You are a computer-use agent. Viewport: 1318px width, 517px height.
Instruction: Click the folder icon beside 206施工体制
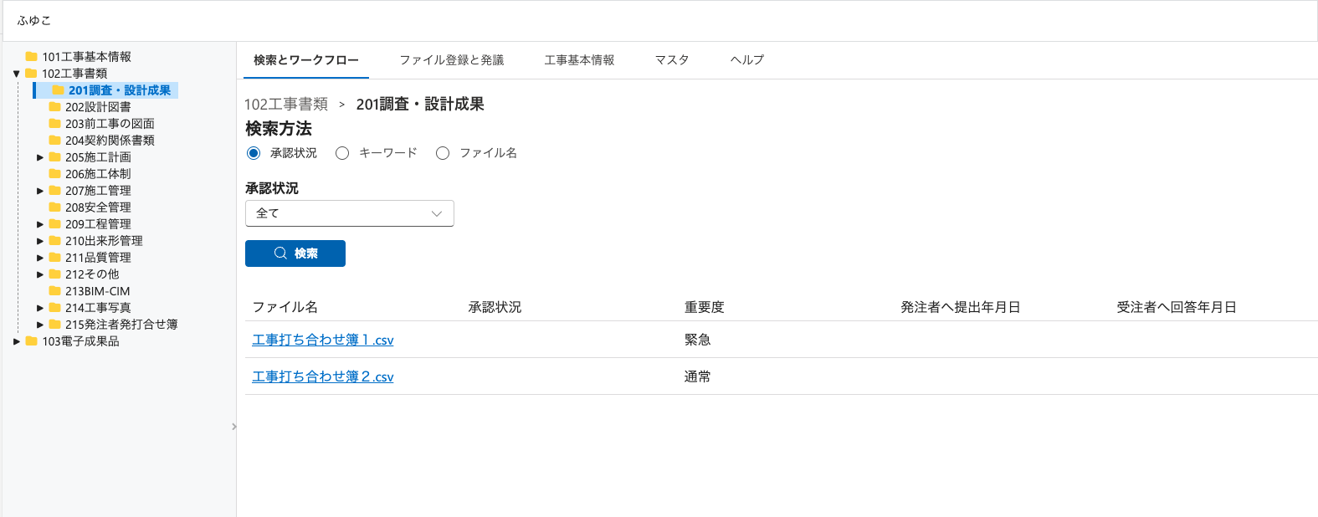coord(54,174)
